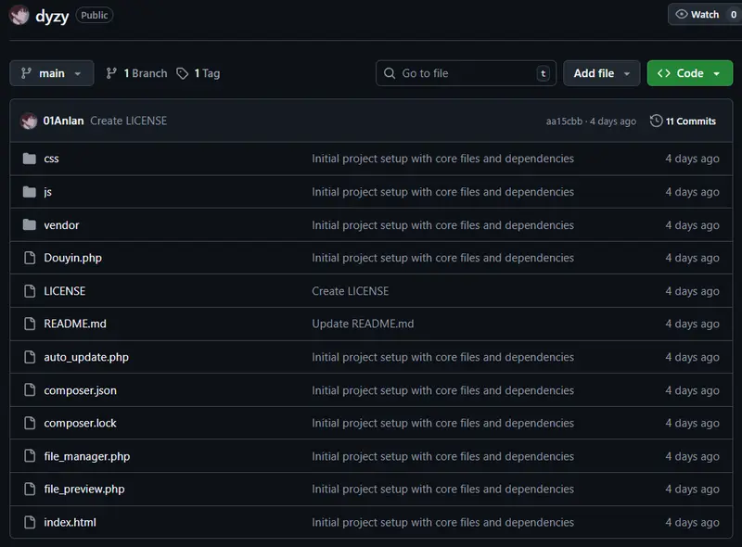Open the green Code dropdown
Screen dimensions: 742x547
tap(689, 73)
